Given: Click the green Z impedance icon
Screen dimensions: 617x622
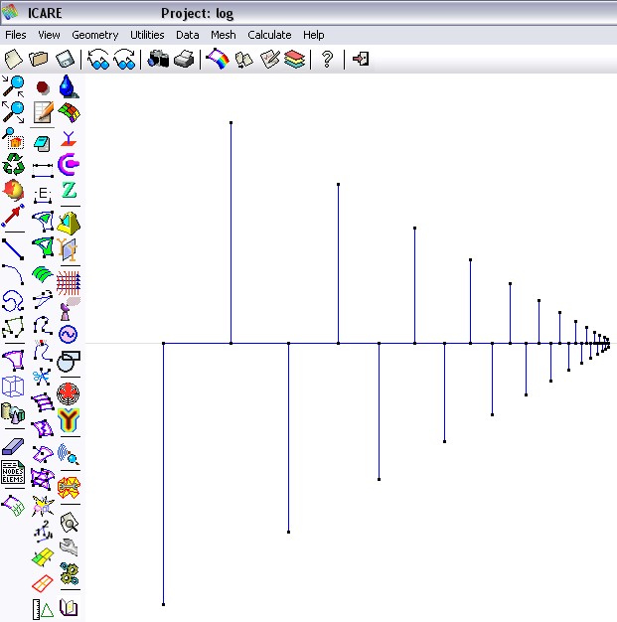Looking at the screenshot, I should [x=69, y=190].
